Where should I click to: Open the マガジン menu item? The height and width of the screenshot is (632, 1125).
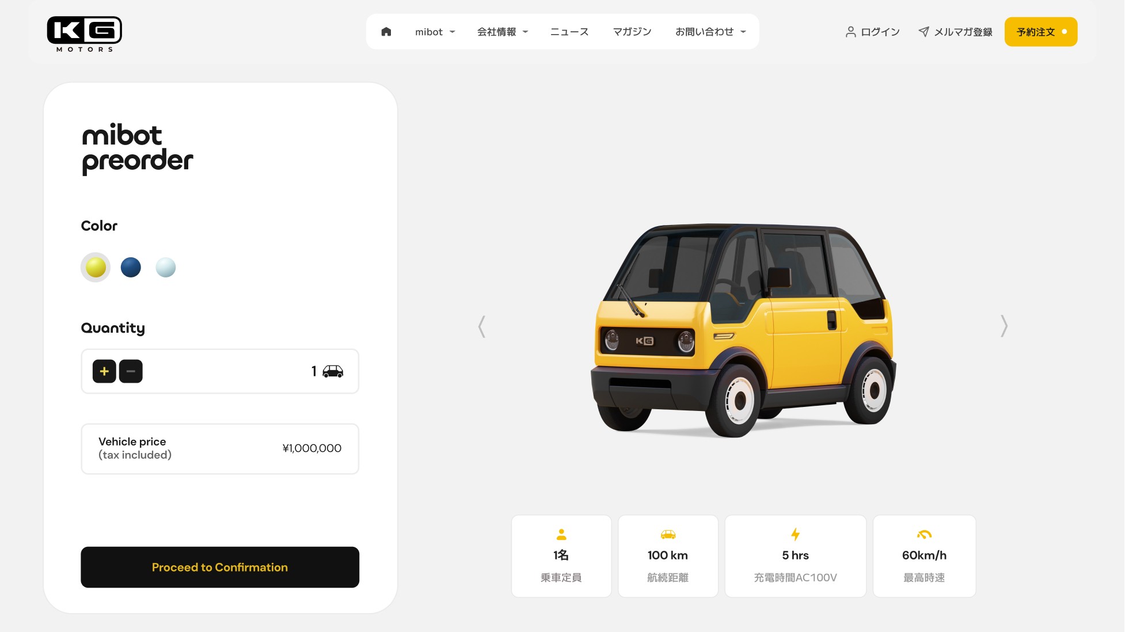point(632,32)
